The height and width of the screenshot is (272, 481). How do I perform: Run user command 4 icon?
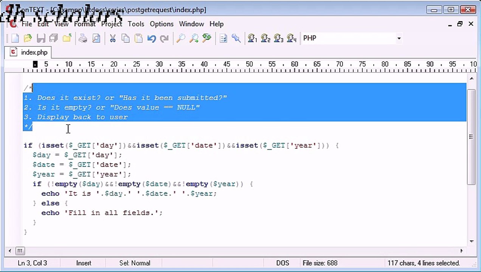coord(292,38)
